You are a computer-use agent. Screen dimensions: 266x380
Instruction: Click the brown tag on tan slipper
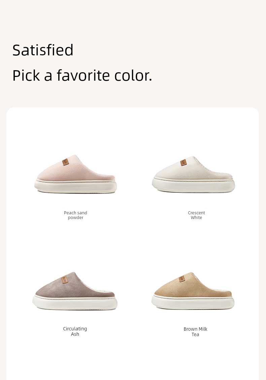182,279
